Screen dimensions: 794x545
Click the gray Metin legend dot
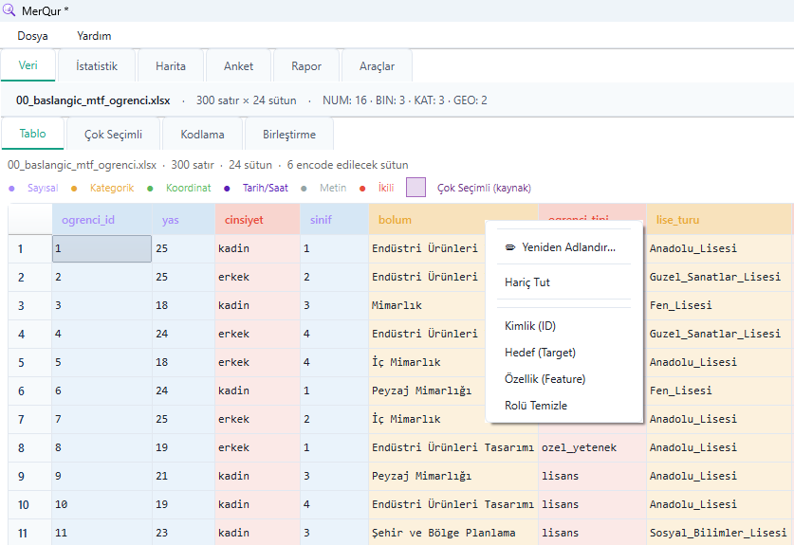[304, 189]
